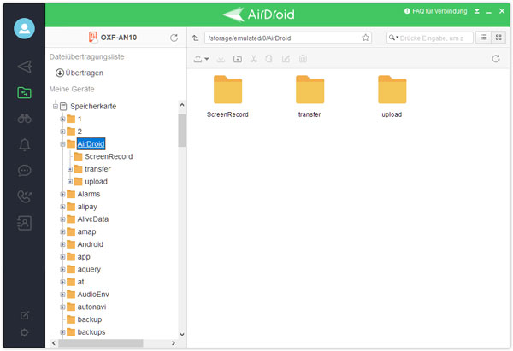Open the phone calls tab

click(x=25, y=196)
